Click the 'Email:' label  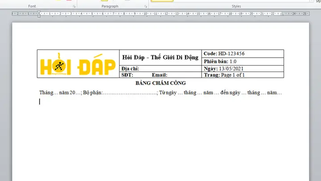tap(160, 75)
